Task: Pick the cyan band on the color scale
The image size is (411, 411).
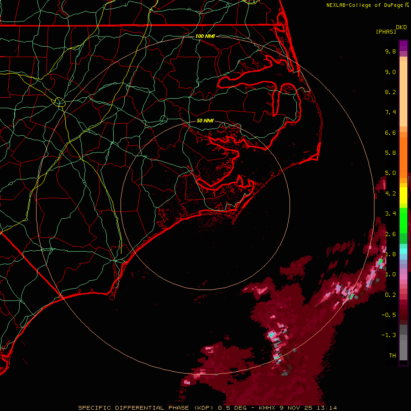Action: pyautogui.click(x=403, y=251)
